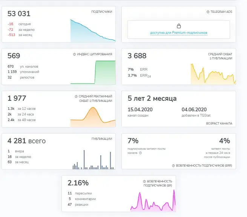Click the green citation index chart
This screenshot has height=217, width=247.
tap(93, 72)
